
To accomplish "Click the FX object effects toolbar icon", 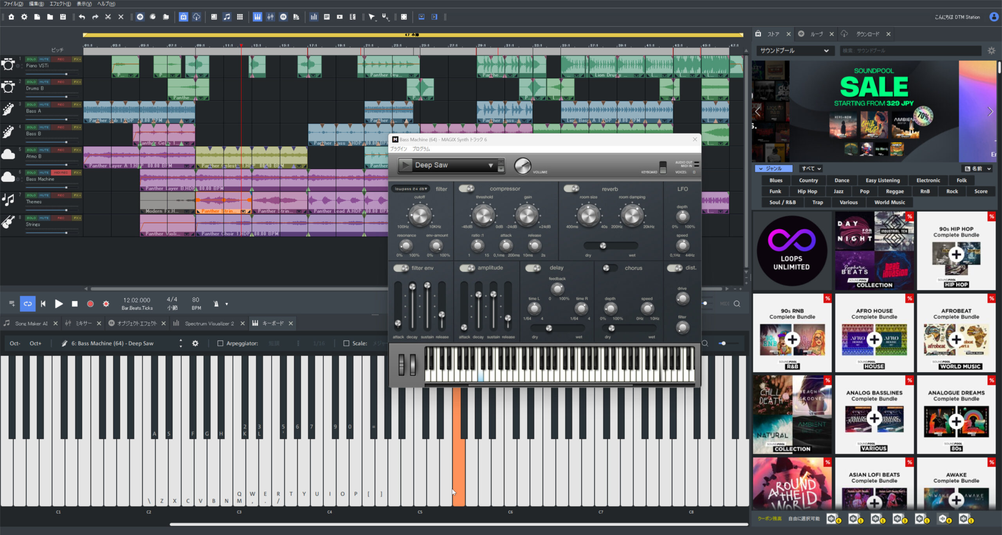I will [283, 17].
